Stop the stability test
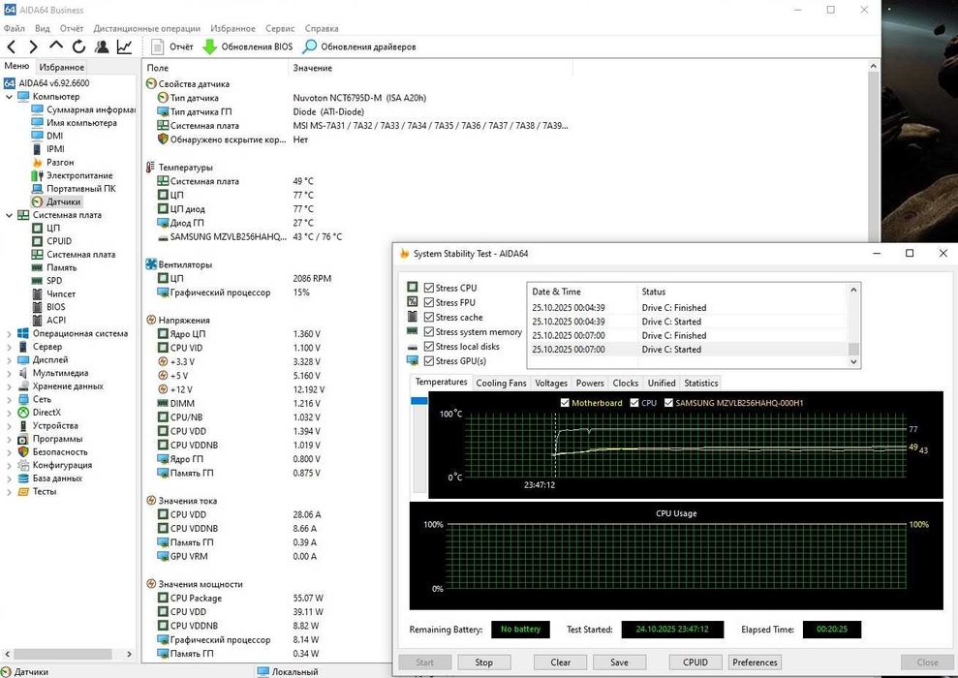 point(483,663)
